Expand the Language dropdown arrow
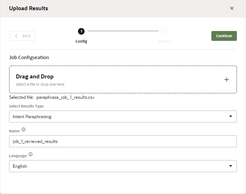 tap(230, 166)
